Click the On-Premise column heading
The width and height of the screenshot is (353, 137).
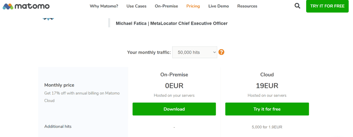pyautogui.click(x=174, y=74)
